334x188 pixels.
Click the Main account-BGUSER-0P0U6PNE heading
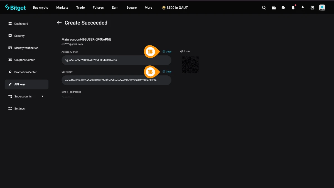(86, 40)
